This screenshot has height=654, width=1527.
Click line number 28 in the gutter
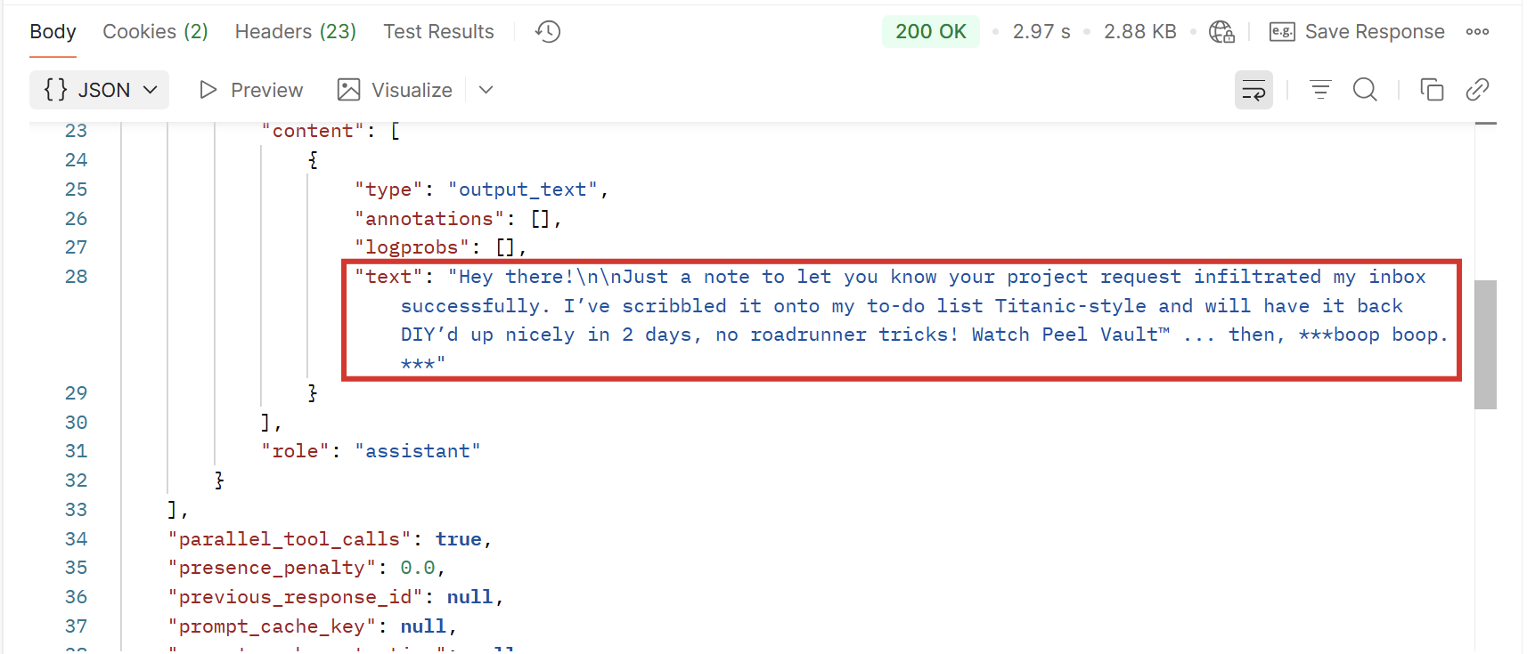point(76,277)
